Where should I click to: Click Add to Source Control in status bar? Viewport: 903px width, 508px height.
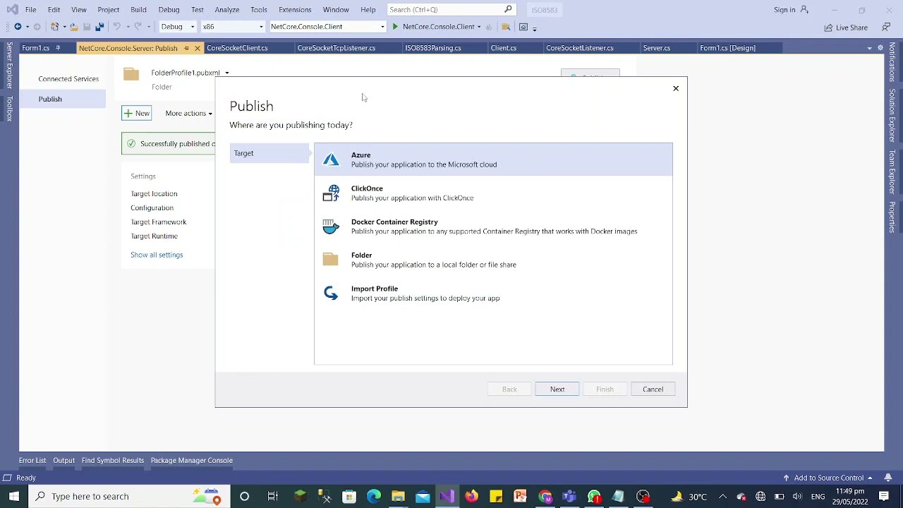828,478
